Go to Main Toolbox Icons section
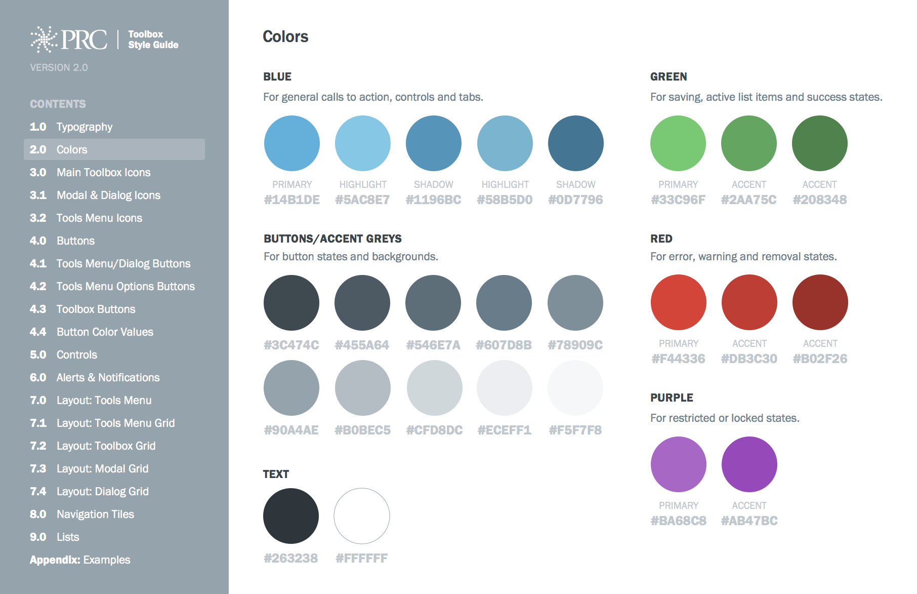The width and height of the screenshot is (917, 594). 103,173
